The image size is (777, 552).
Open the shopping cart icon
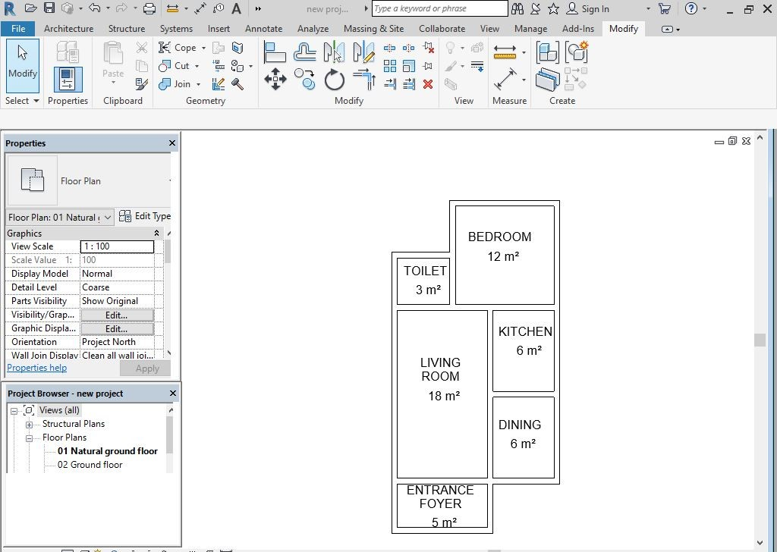coord(665,8)
